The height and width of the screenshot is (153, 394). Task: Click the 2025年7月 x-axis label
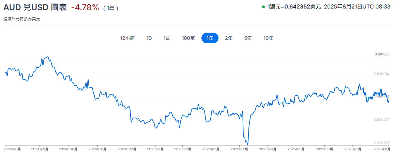tap(353, 149)
